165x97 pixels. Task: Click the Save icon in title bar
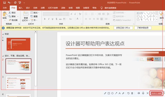(4, 3)
